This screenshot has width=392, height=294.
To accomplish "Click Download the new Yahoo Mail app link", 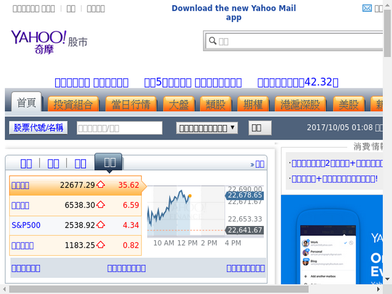I will [234, 13].
